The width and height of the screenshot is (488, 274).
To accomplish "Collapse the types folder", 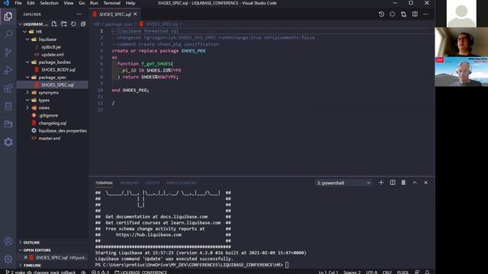I will click(27, 100).
